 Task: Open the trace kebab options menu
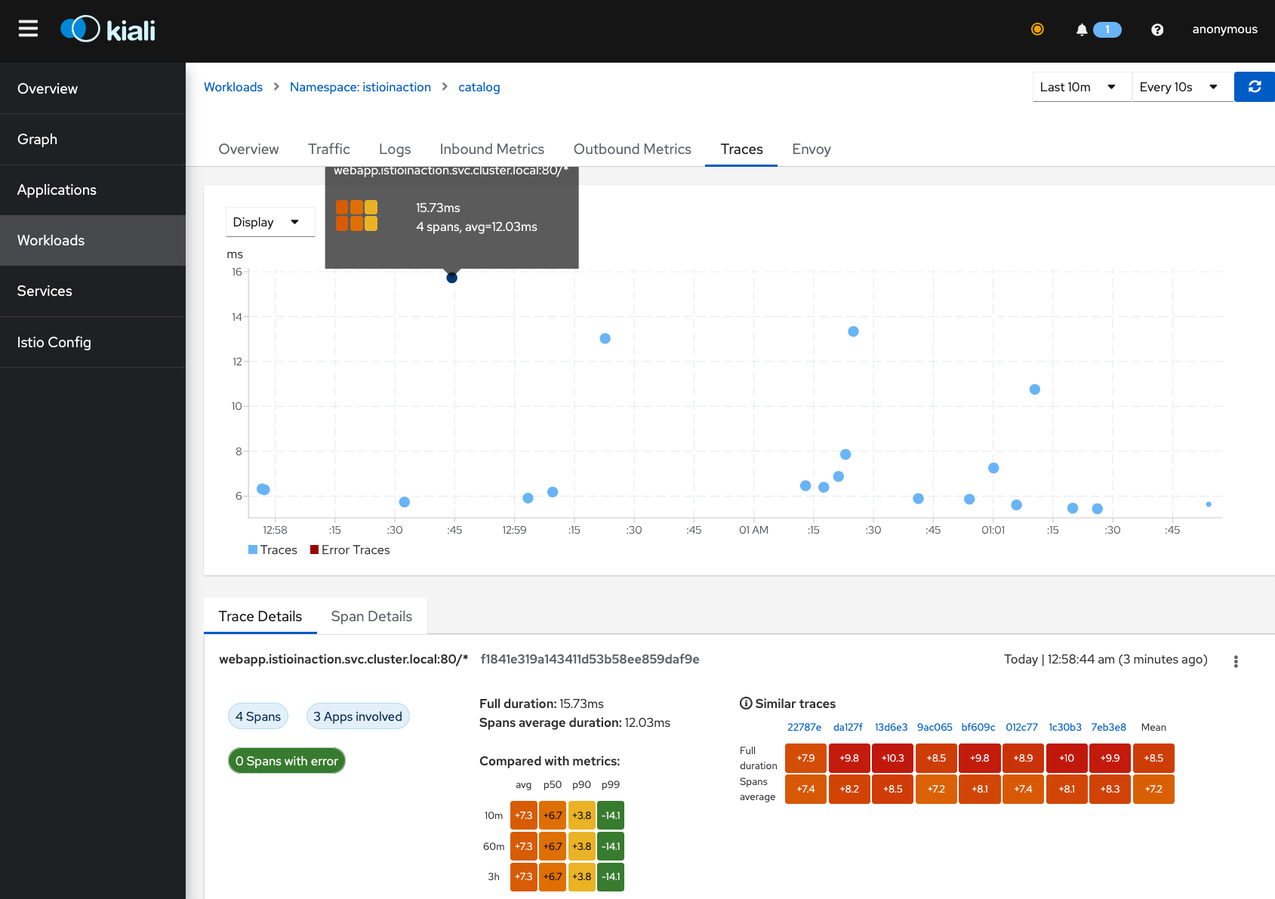pos(1236,661)
